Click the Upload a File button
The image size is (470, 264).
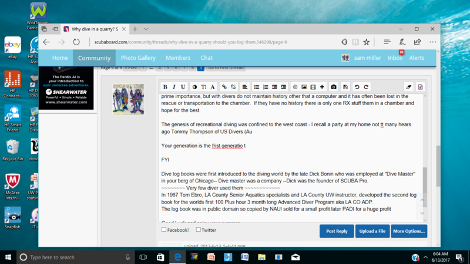pos(372,231)
